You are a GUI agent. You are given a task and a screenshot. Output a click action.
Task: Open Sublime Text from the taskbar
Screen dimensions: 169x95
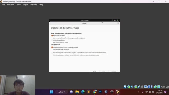point(89,92)
